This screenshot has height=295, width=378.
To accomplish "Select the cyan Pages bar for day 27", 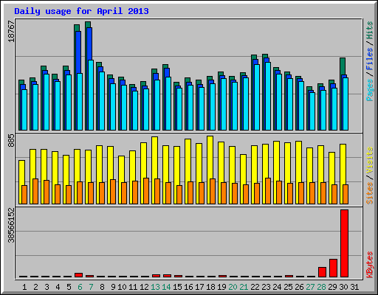I will coord(312,111).
